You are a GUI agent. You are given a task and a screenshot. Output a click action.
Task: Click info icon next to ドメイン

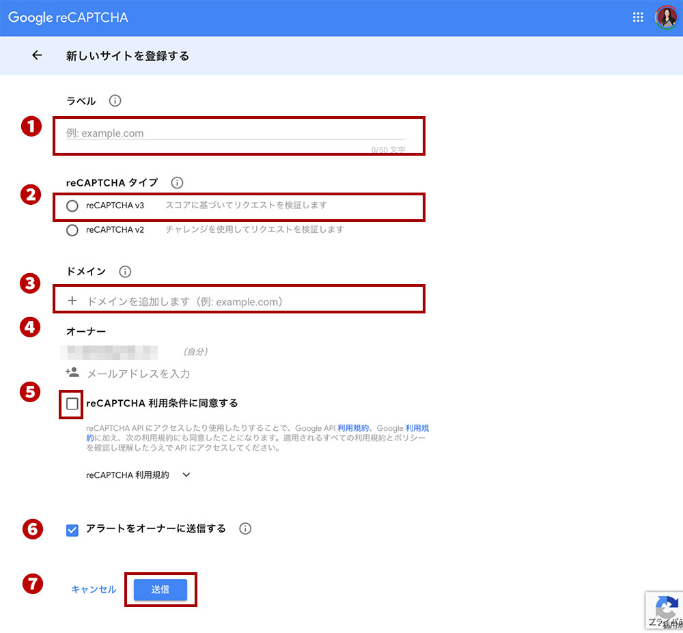124,271
